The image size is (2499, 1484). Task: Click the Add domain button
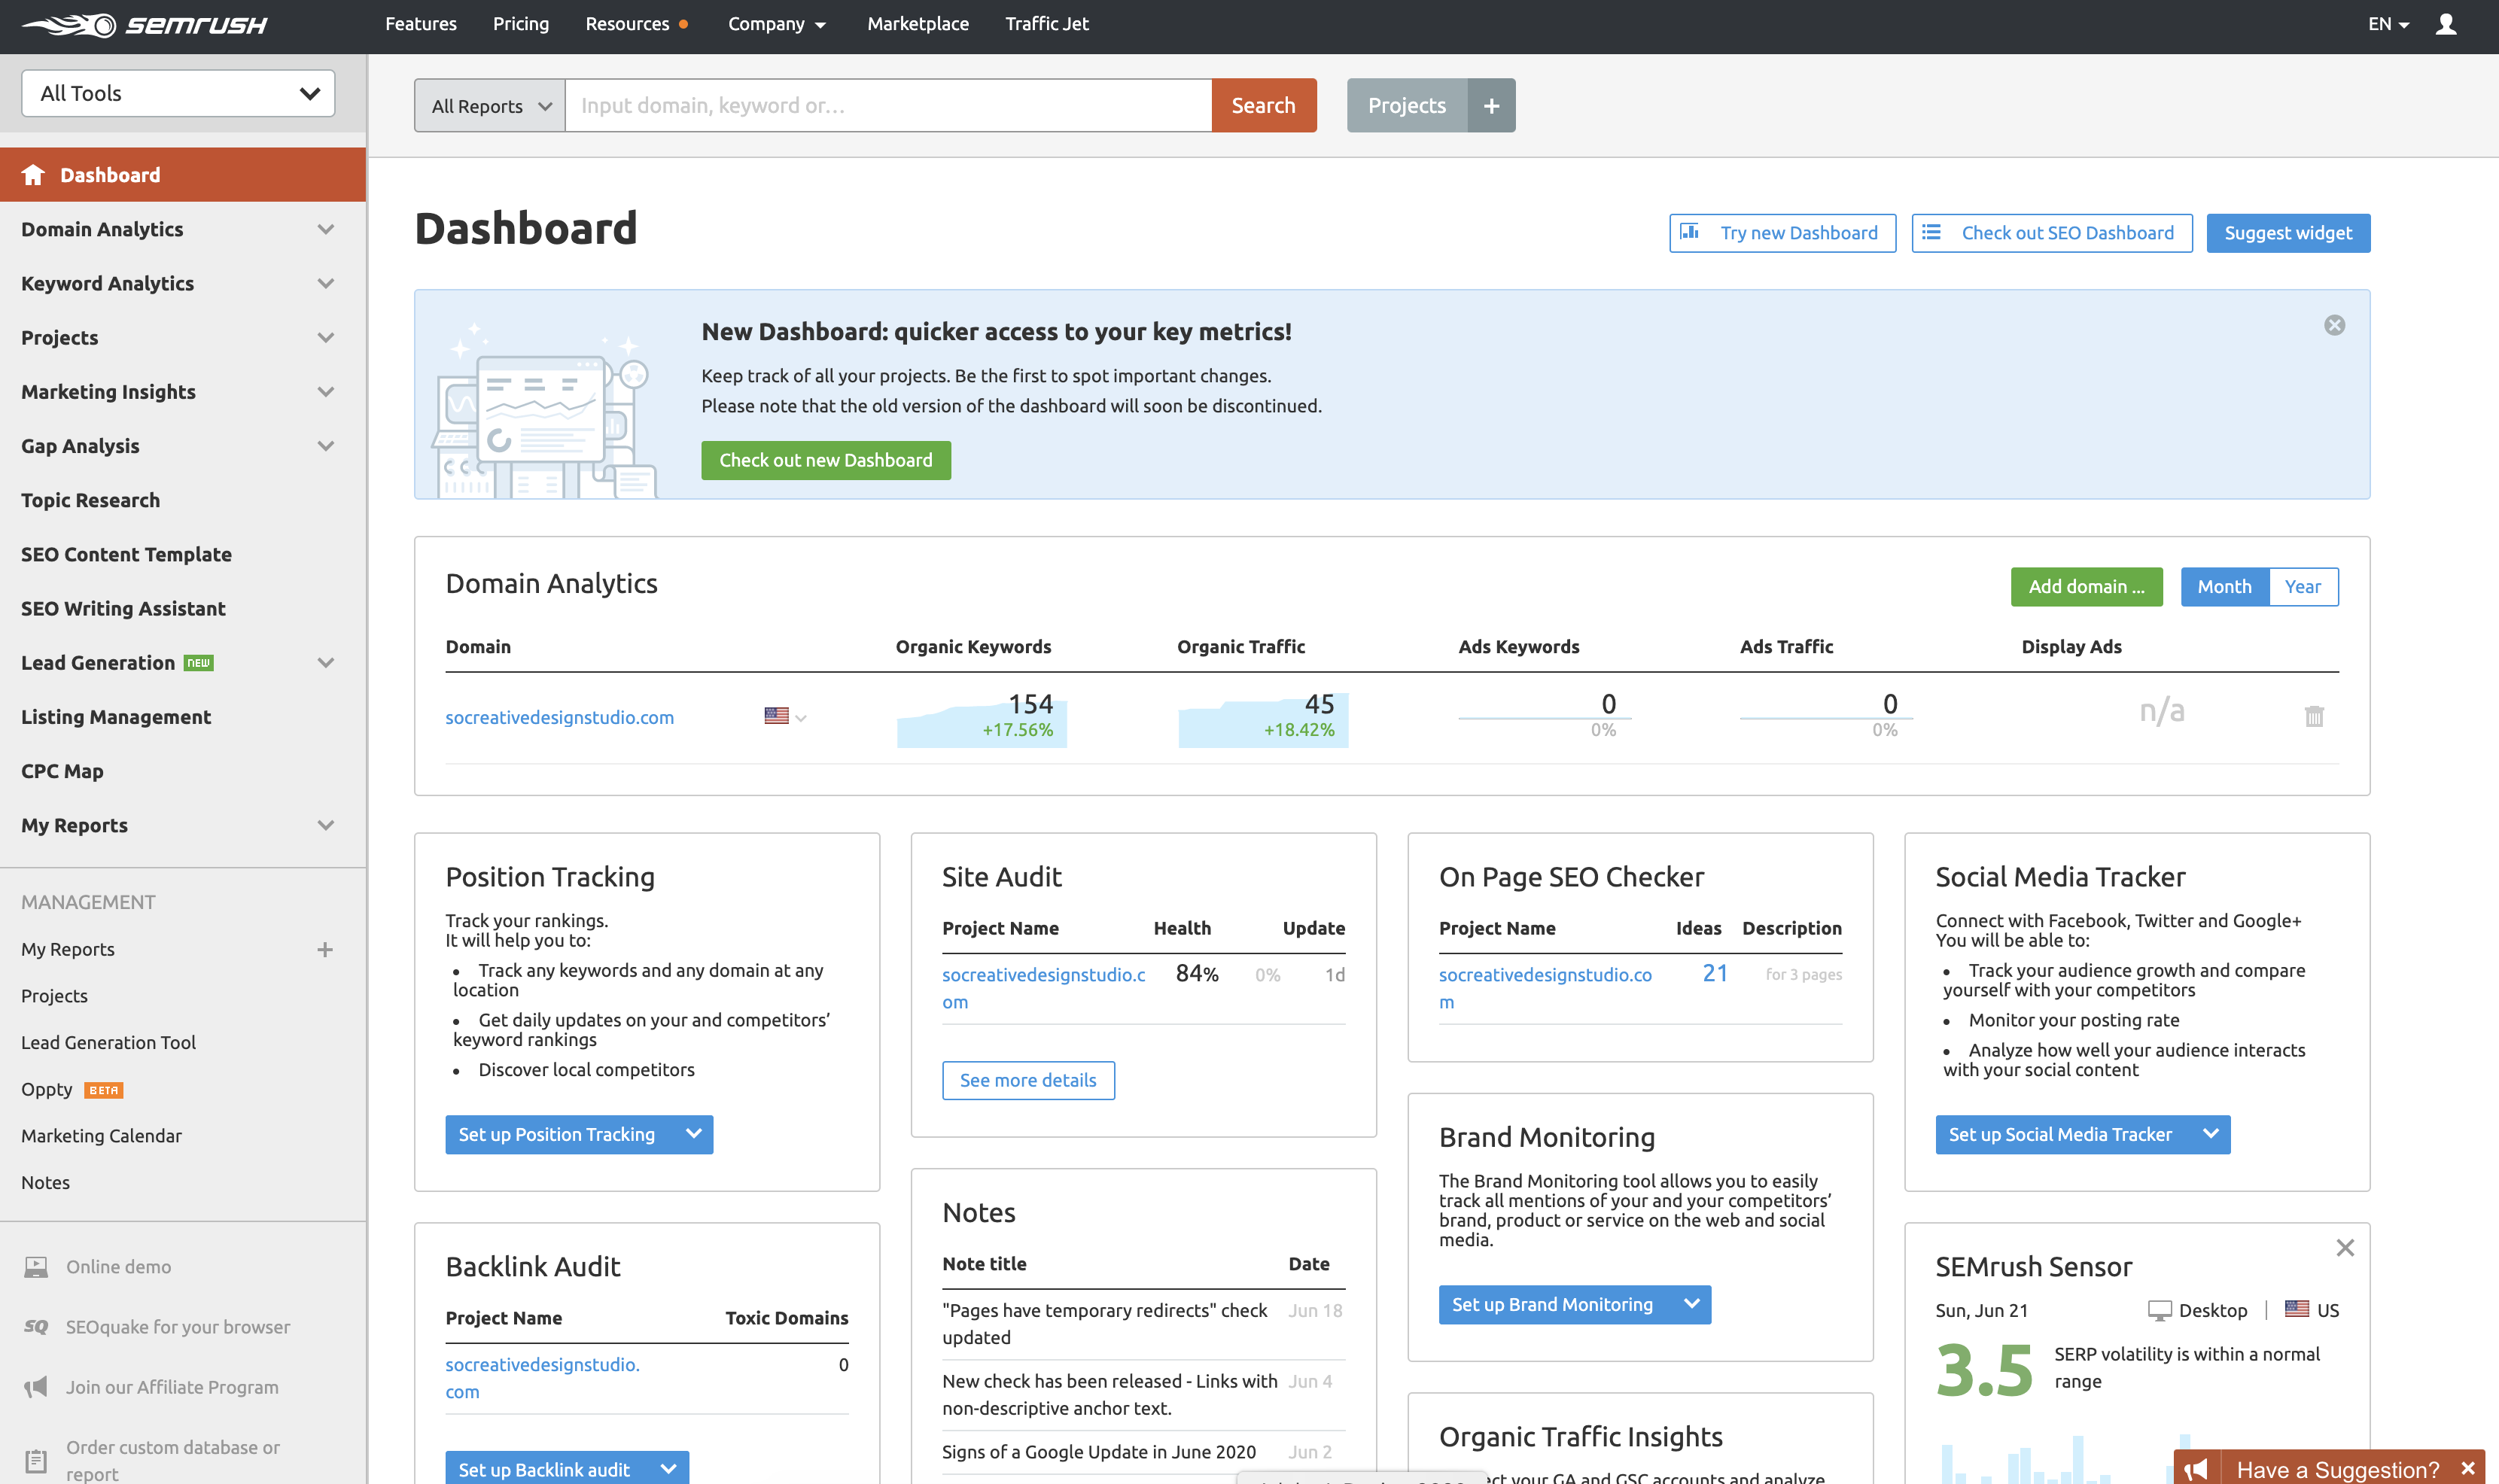2086,587
